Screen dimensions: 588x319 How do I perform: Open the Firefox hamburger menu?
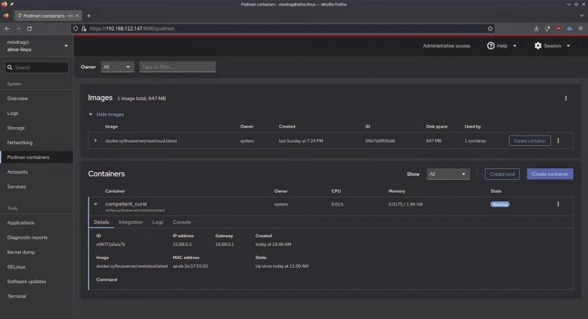581,28
